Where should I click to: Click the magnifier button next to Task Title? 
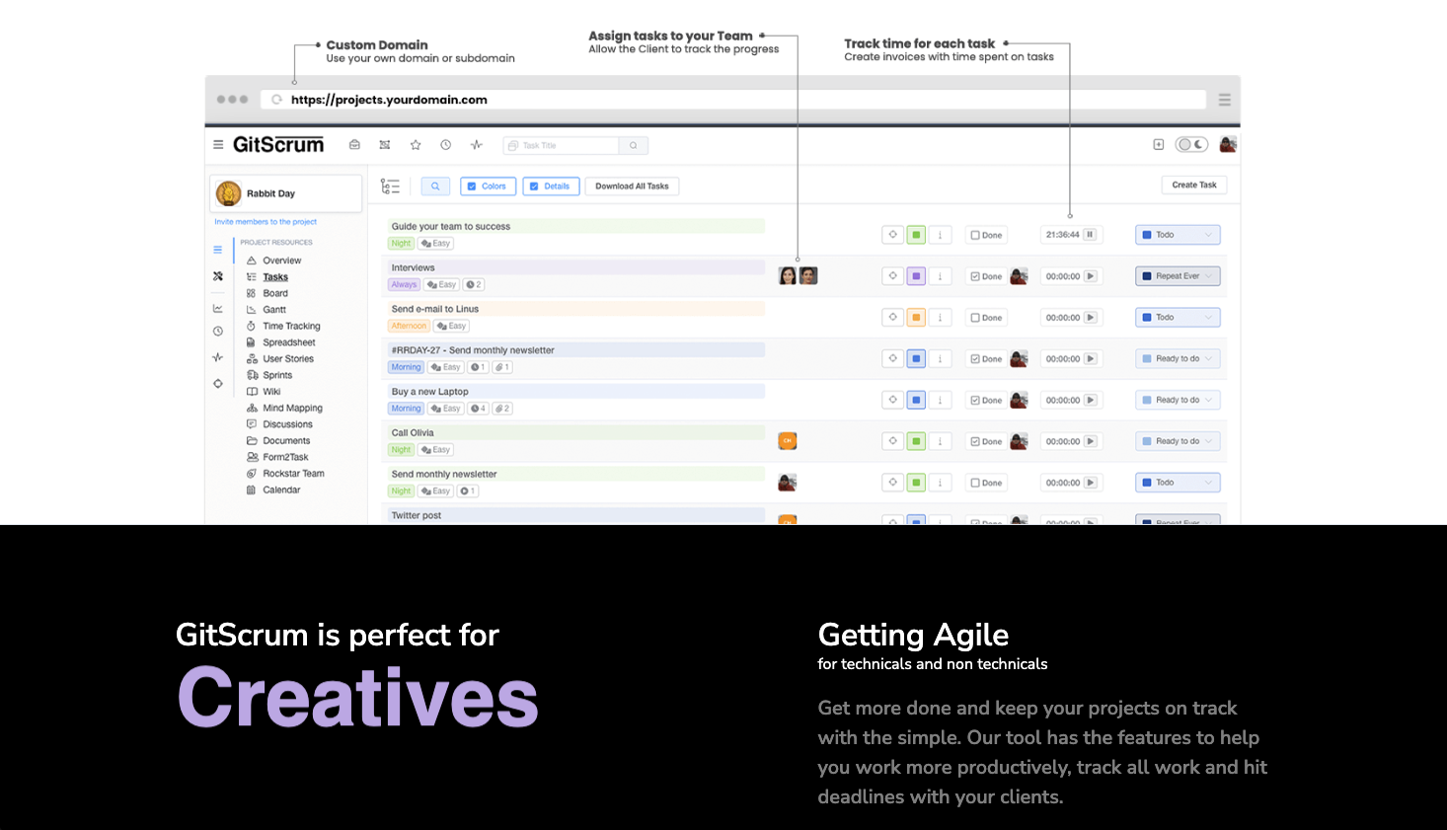click(x=634, y=145)
